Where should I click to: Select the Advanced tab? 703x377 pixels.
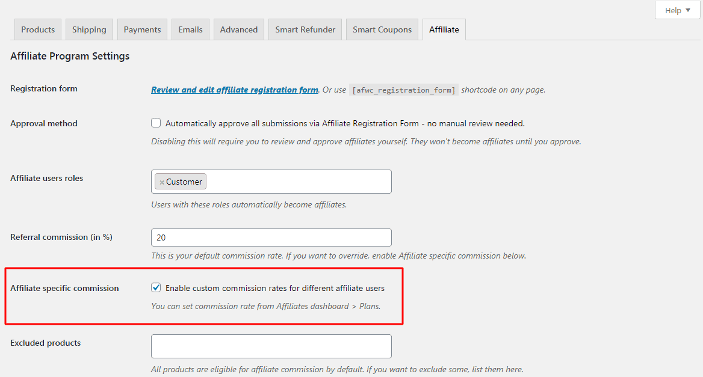click(239, 29)
